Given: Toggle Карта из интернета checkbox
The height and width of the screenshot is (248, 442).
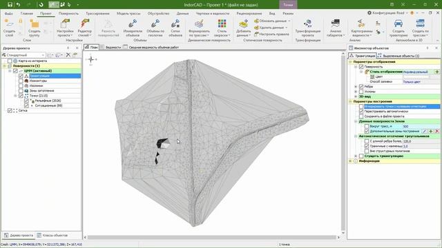Looking at the screenshot, I should [x=10, y=61].
